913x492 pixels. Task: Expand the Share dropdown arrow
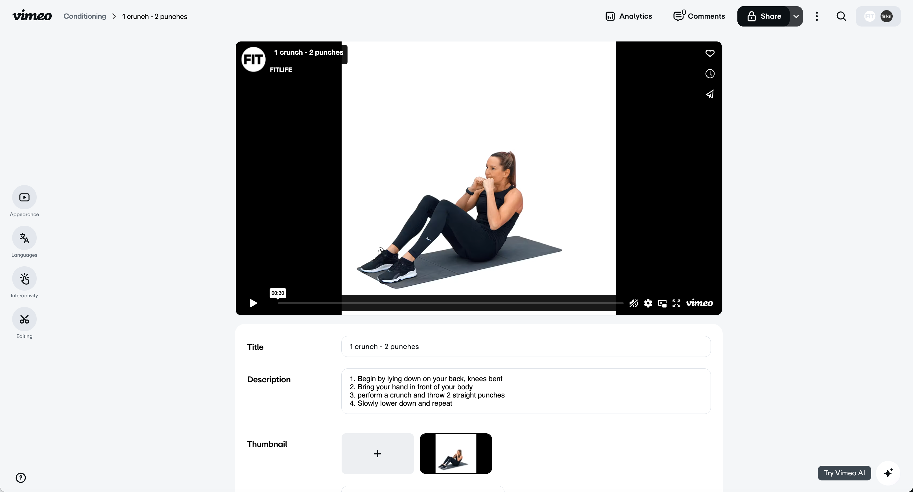coord(796,16)
